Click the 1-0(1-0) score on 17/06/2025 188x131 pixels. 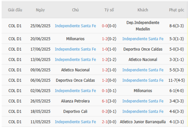(x=109, y=49)
